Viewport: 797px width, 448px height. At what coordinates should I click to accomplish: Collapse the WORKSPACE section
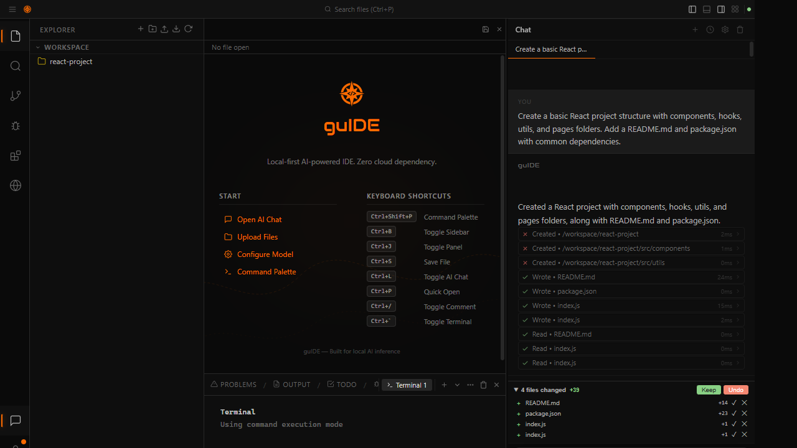38,47
